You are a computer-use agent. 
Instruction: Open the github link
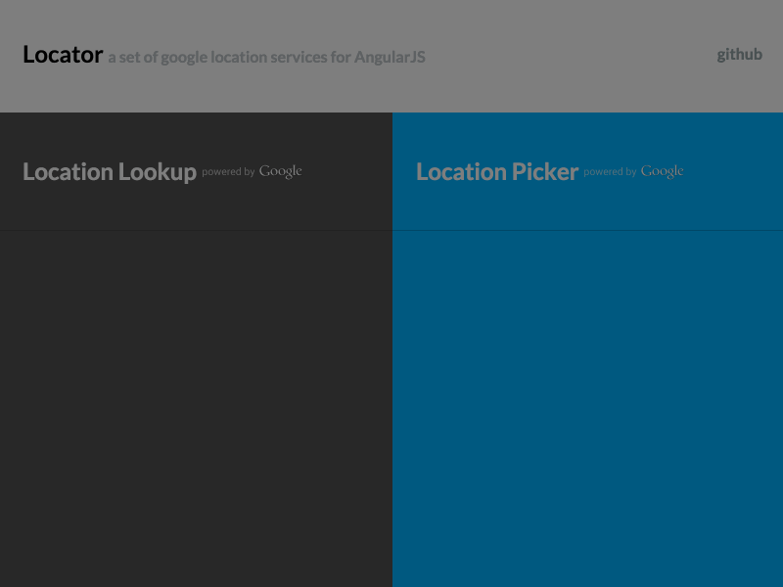pyautogui.click(x=740, y=55)
